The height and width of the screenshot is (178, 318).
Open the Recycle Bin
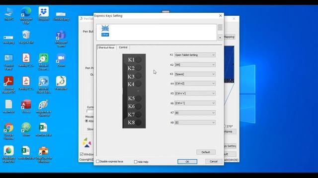26,37
